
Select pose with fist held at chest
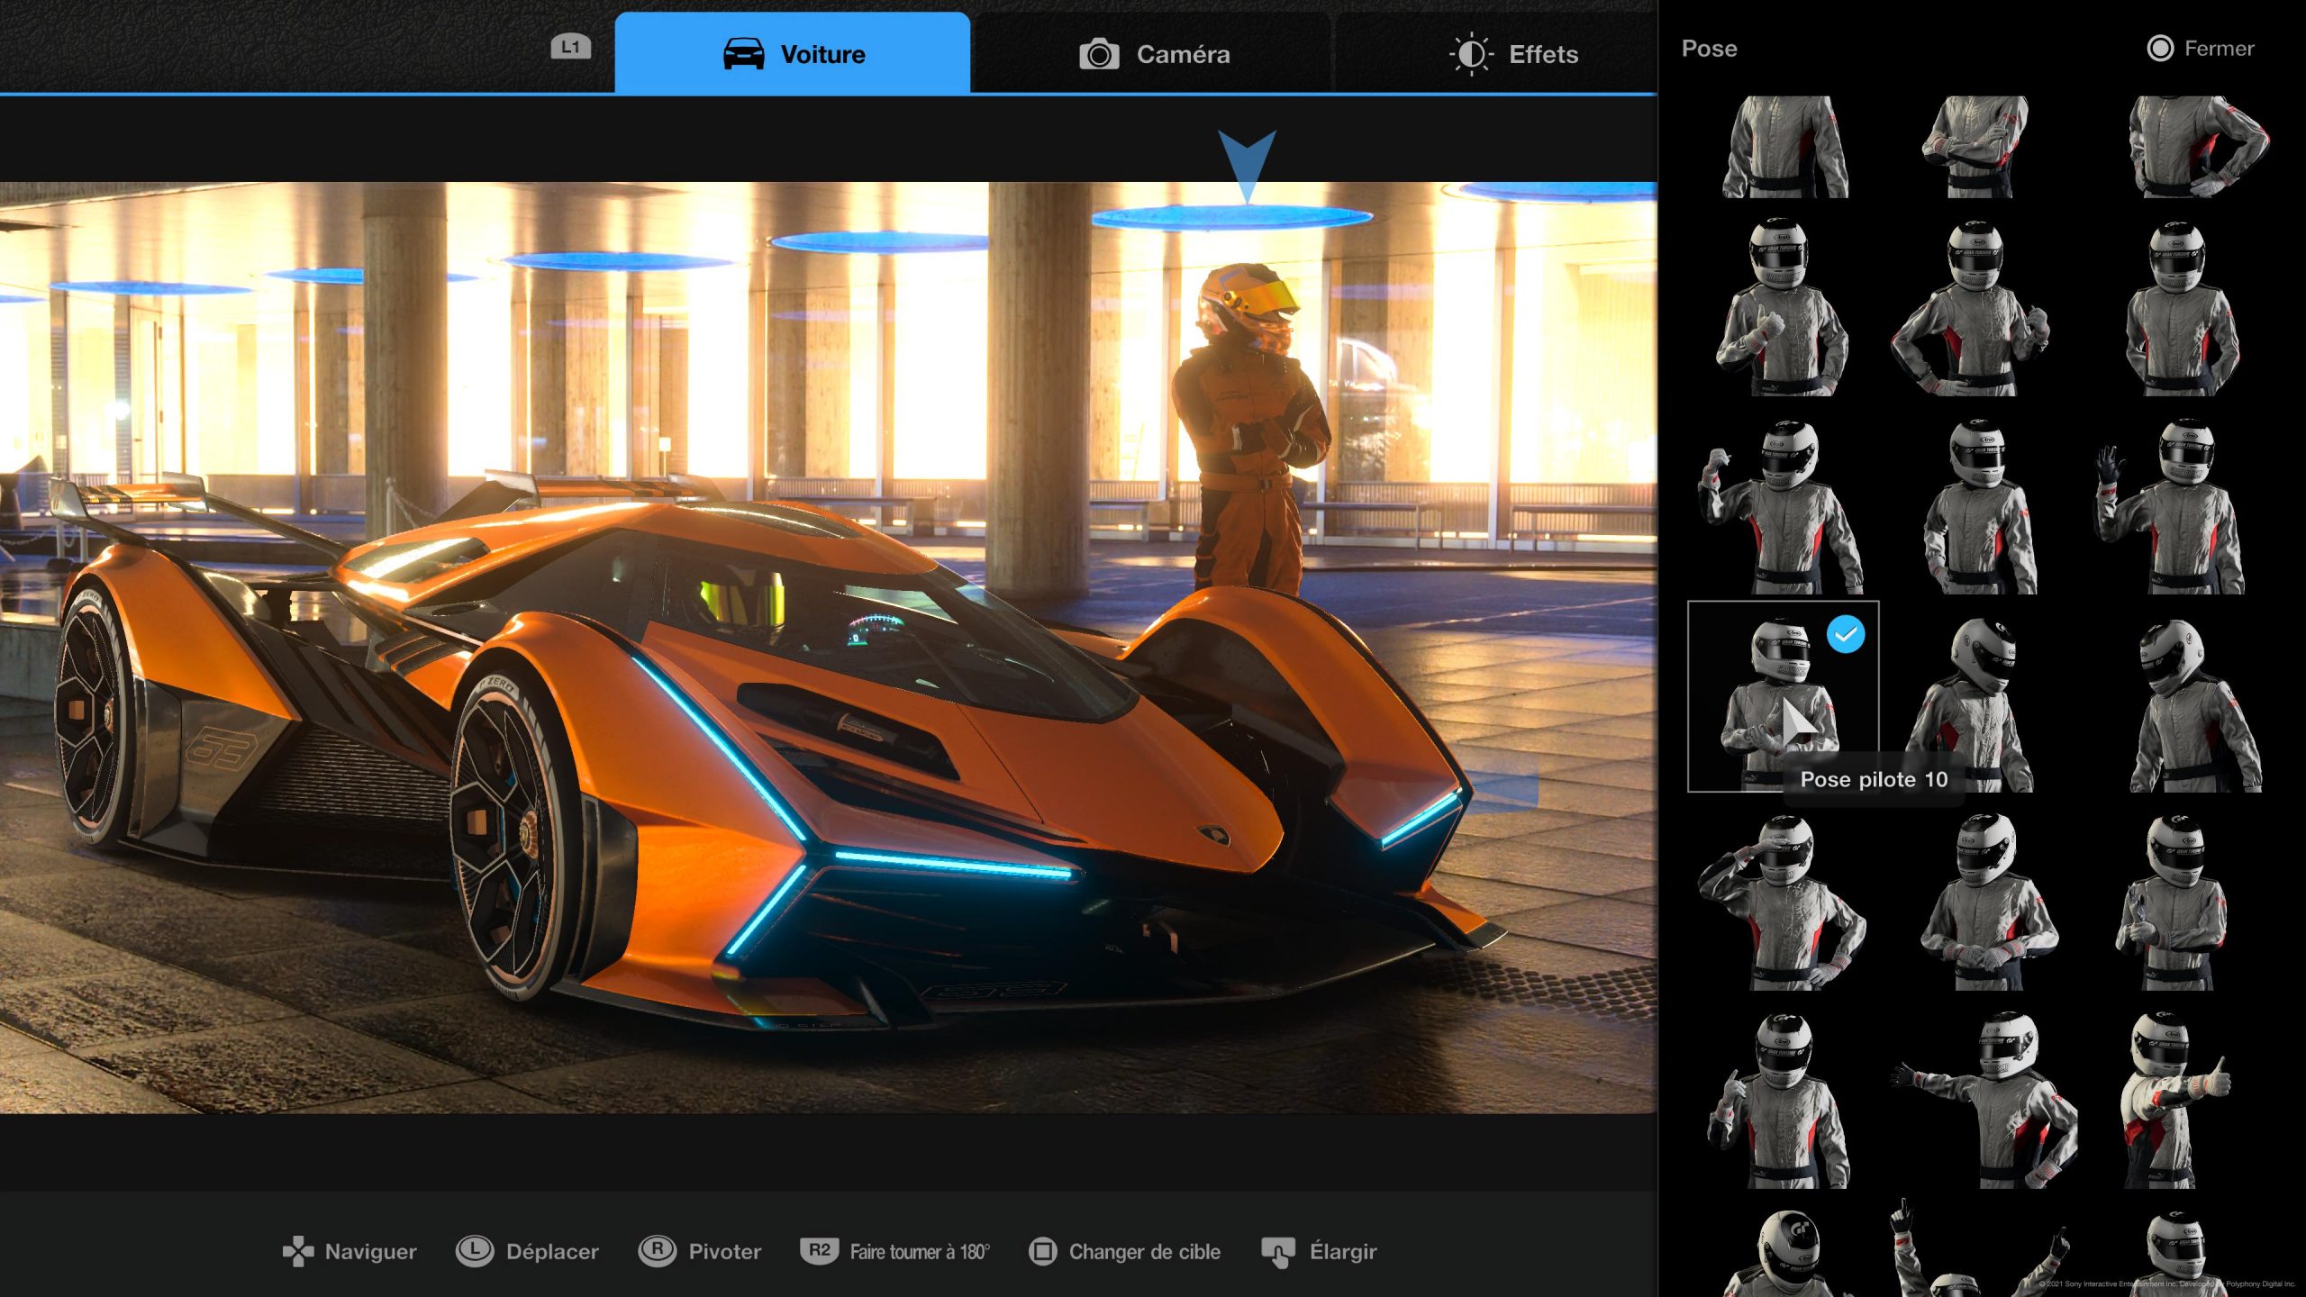pyautogui.click(x=1784, y=306)
